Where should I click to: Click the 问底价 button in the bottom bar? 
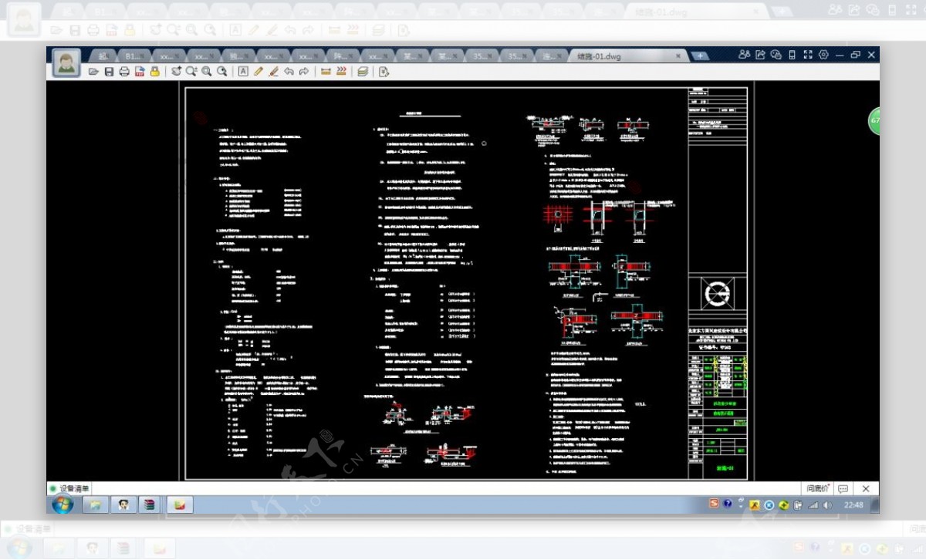(817, 488)
